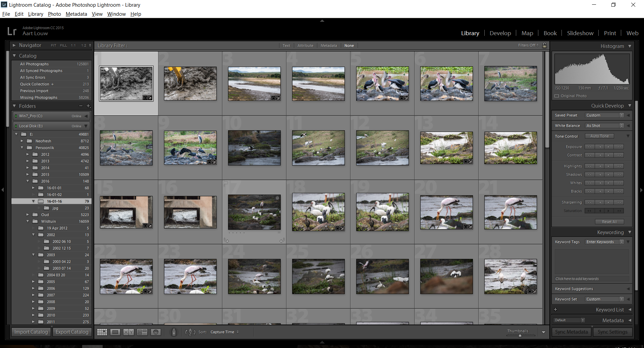The width and height of the screenshot is (644, 348).
Task: Set Navigator zoom to FIT
Action: [54, 45]
